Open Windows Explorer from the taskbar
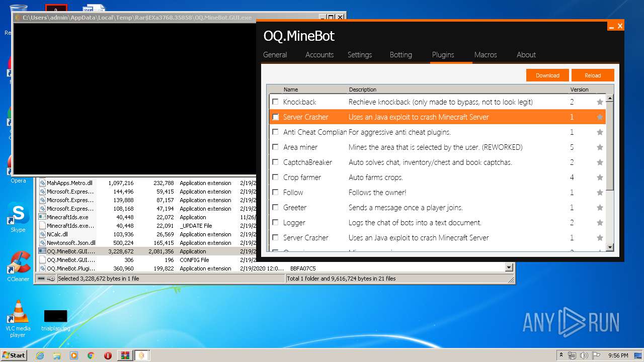This screenshot has height=362, width=644. 57,355
